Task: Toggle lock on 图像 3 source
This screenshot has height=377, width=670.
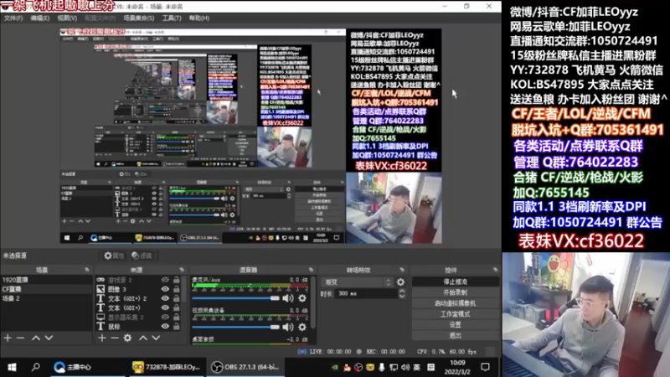Action: point(176,289)
